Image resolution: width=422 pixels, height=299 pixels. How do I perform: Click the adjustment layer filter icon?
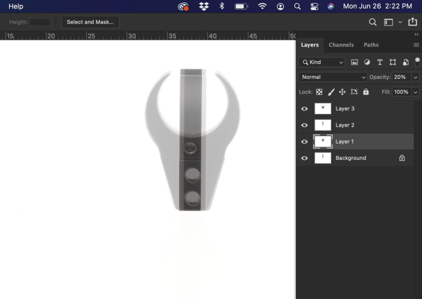pos(367,62)
